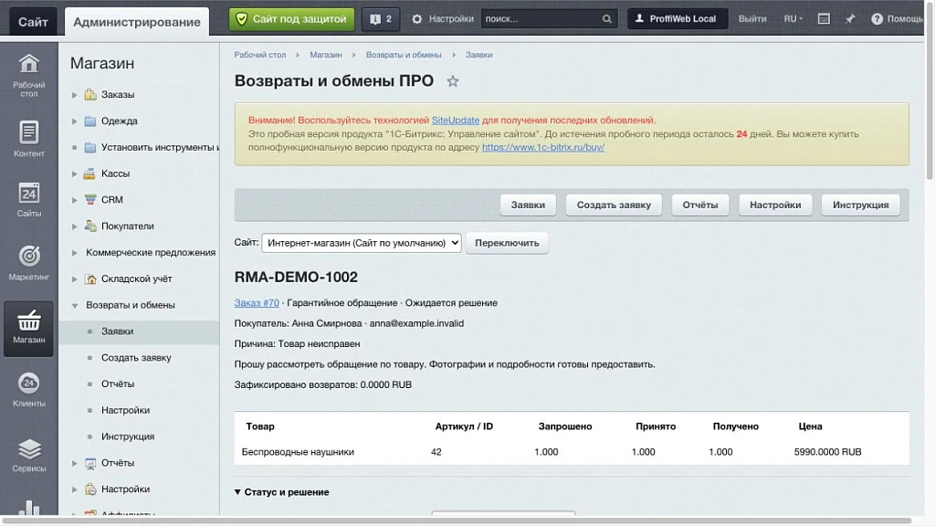
Task: Expand Коммерческие предложения tree node
Action: pyautogui.click(x=75, y=252)
